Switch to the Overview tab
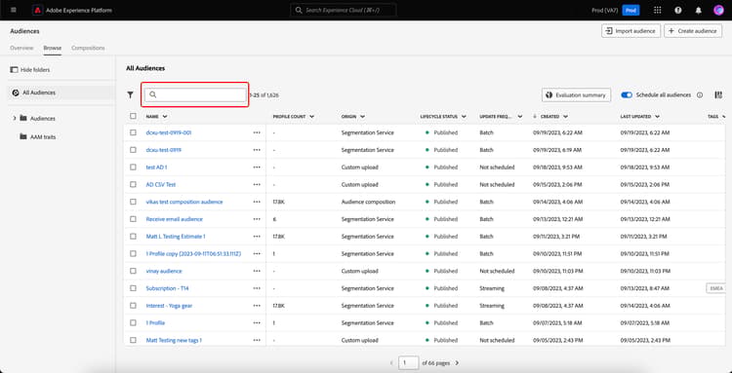The image size is (732, 373). (21, 48)
